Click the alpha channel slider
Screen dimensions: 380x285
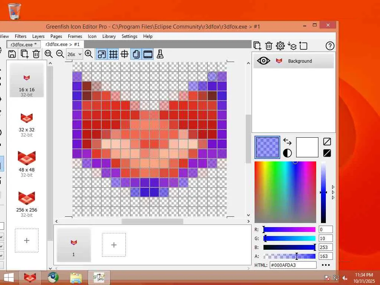(289, 256)
